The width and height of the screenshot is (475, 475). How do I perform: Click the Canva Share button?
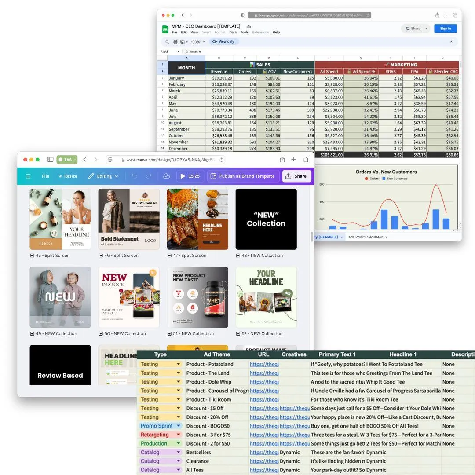click(296, 176)
